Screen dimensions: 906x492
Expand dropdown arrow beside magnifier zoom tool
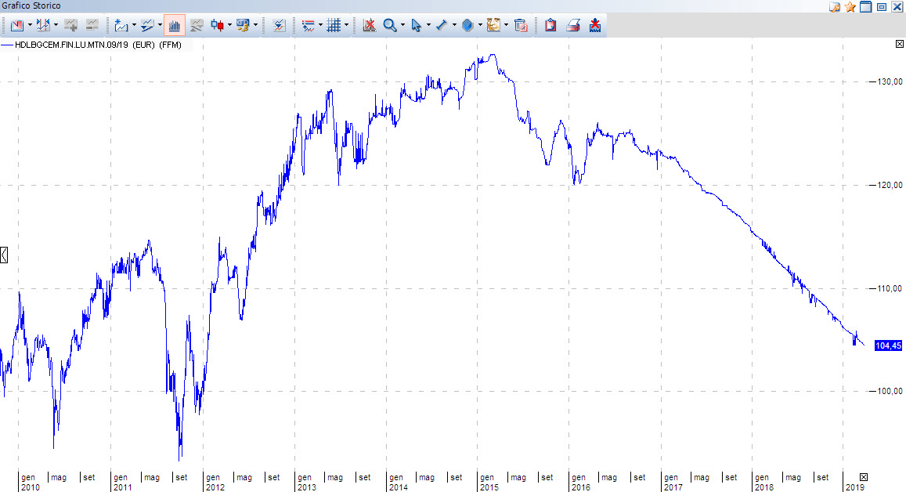point(402,26)
